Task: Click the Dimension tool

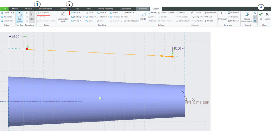Action: pyautogui.click(x=223, y=15)
